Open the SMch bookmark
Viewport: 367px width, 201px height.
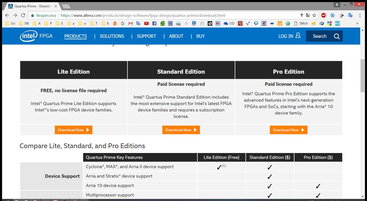[x=301, y=23]
